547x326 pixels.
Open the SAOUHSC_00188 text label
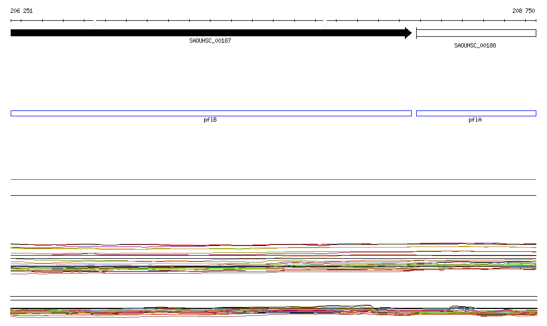(475, 46)
